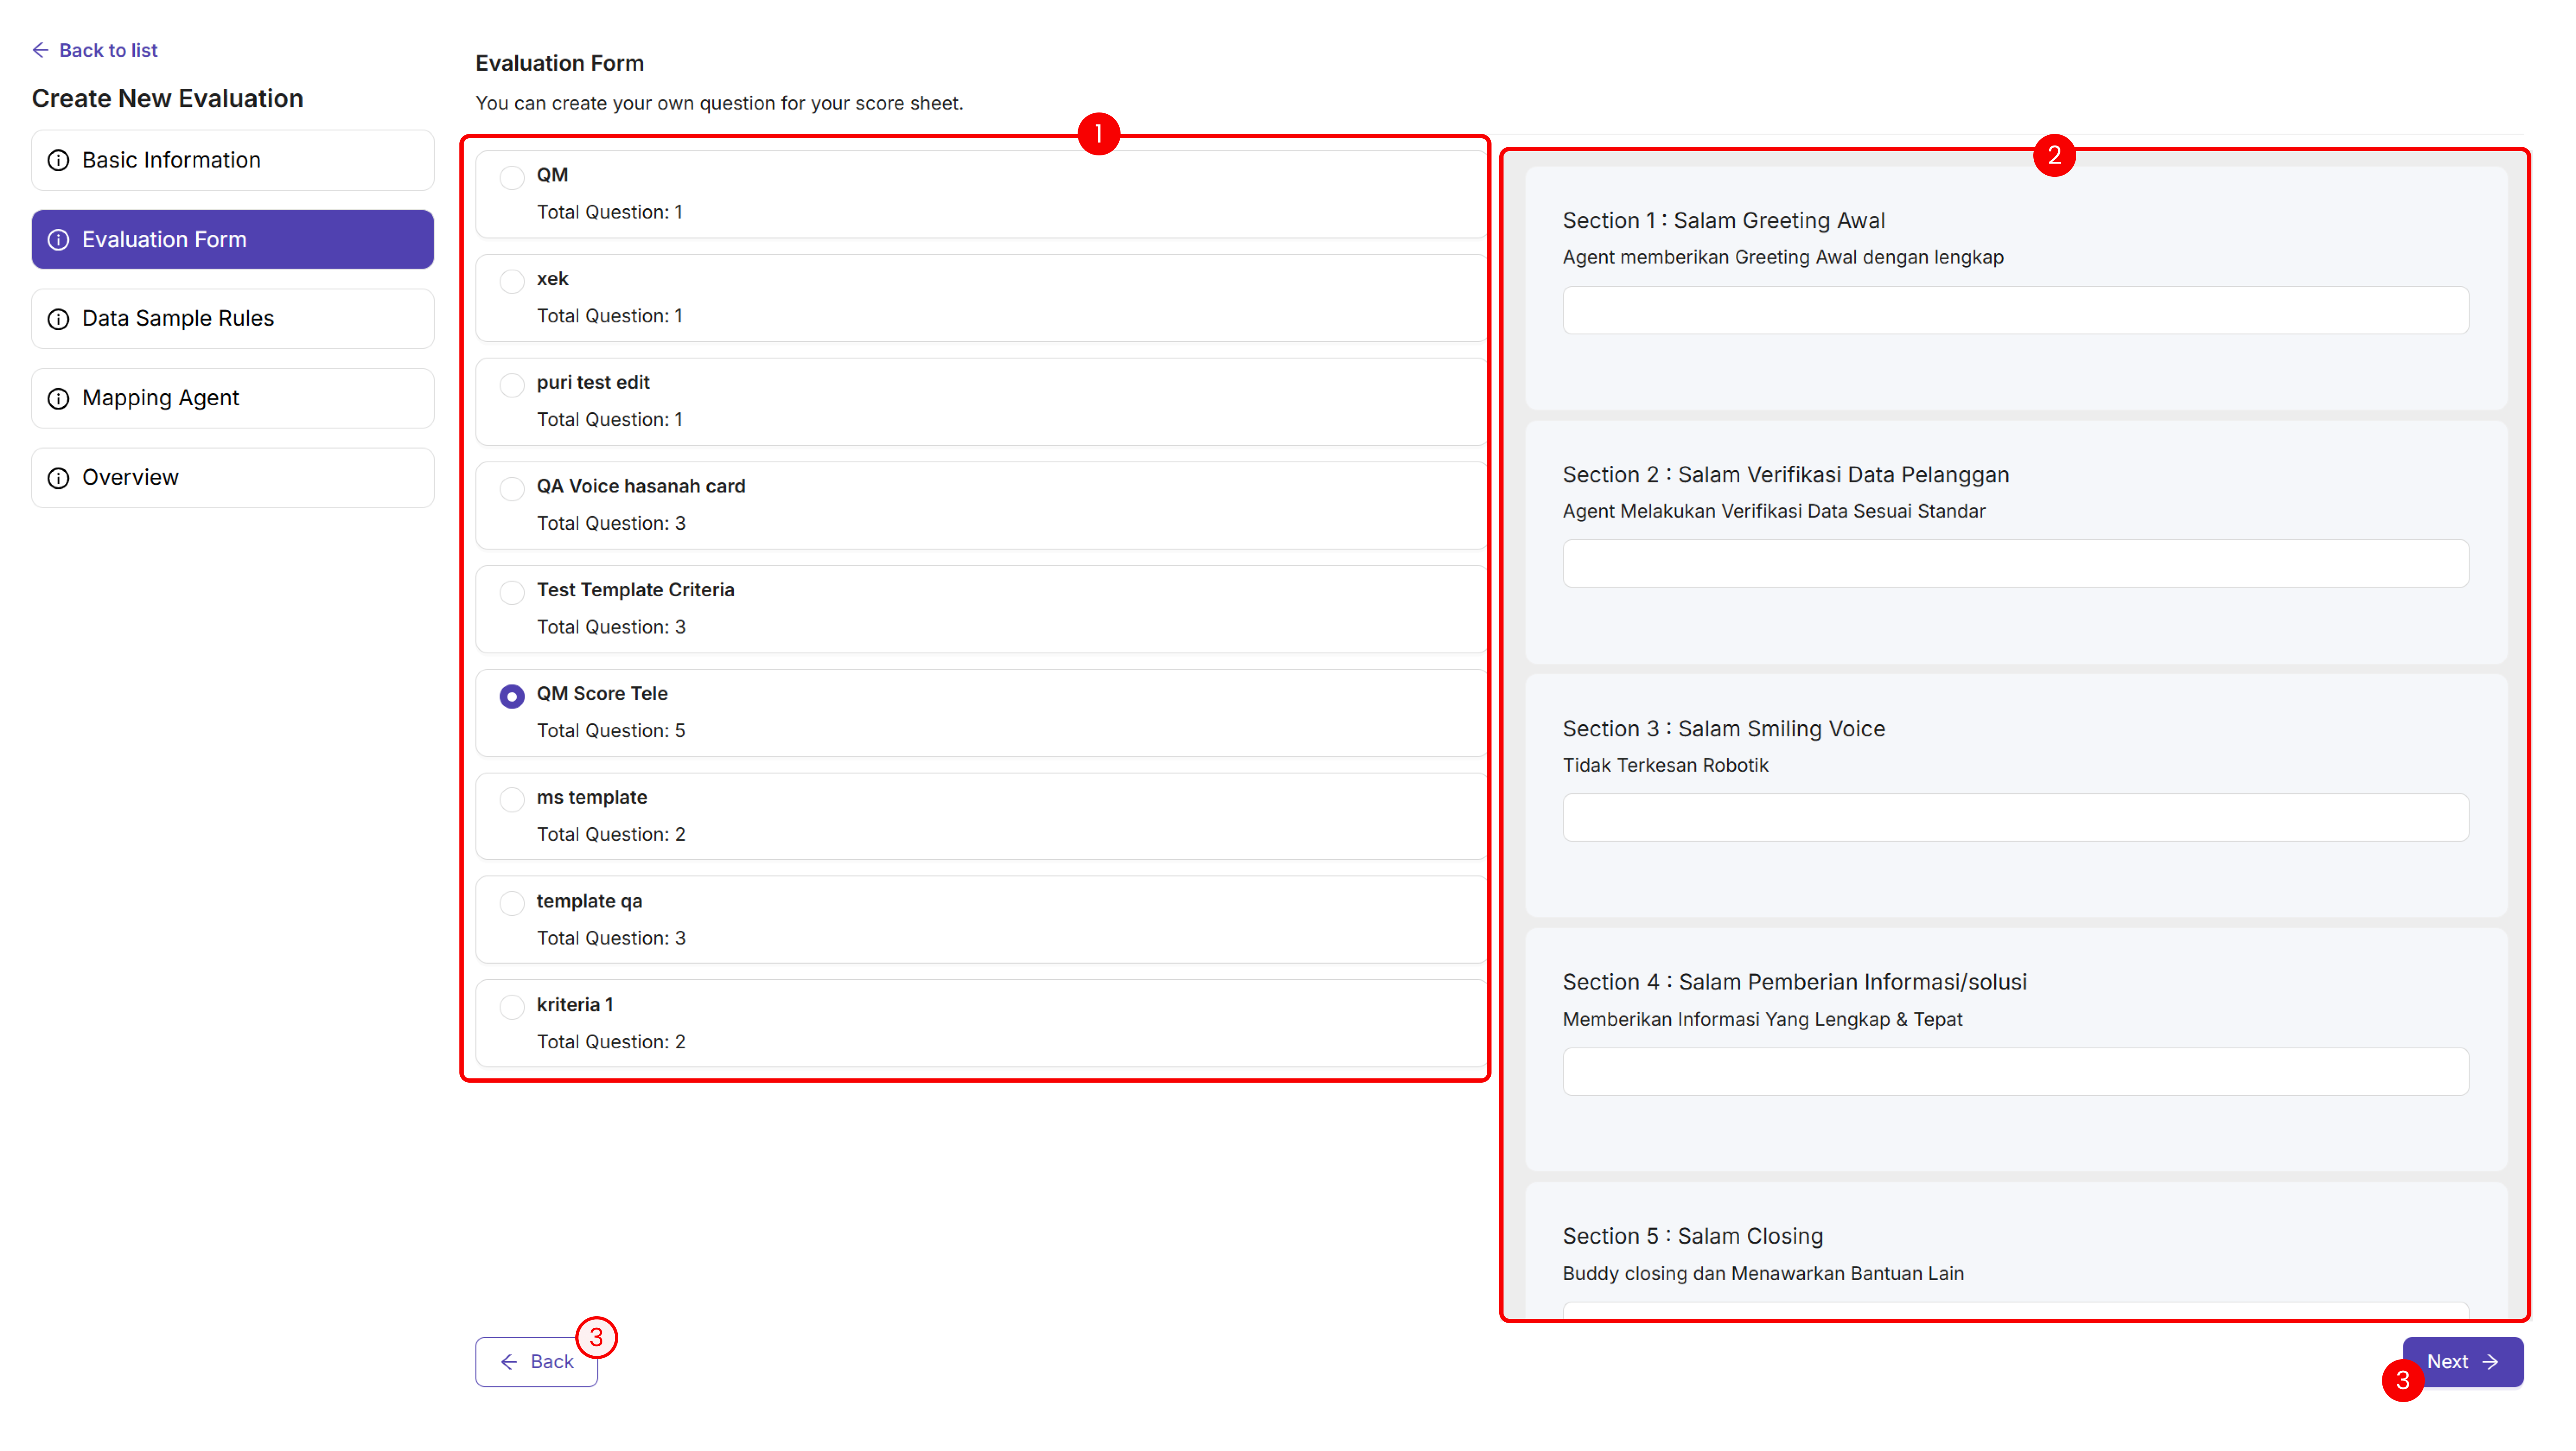Click the arrow icon in Next button

click(x=2491, y=1362)
